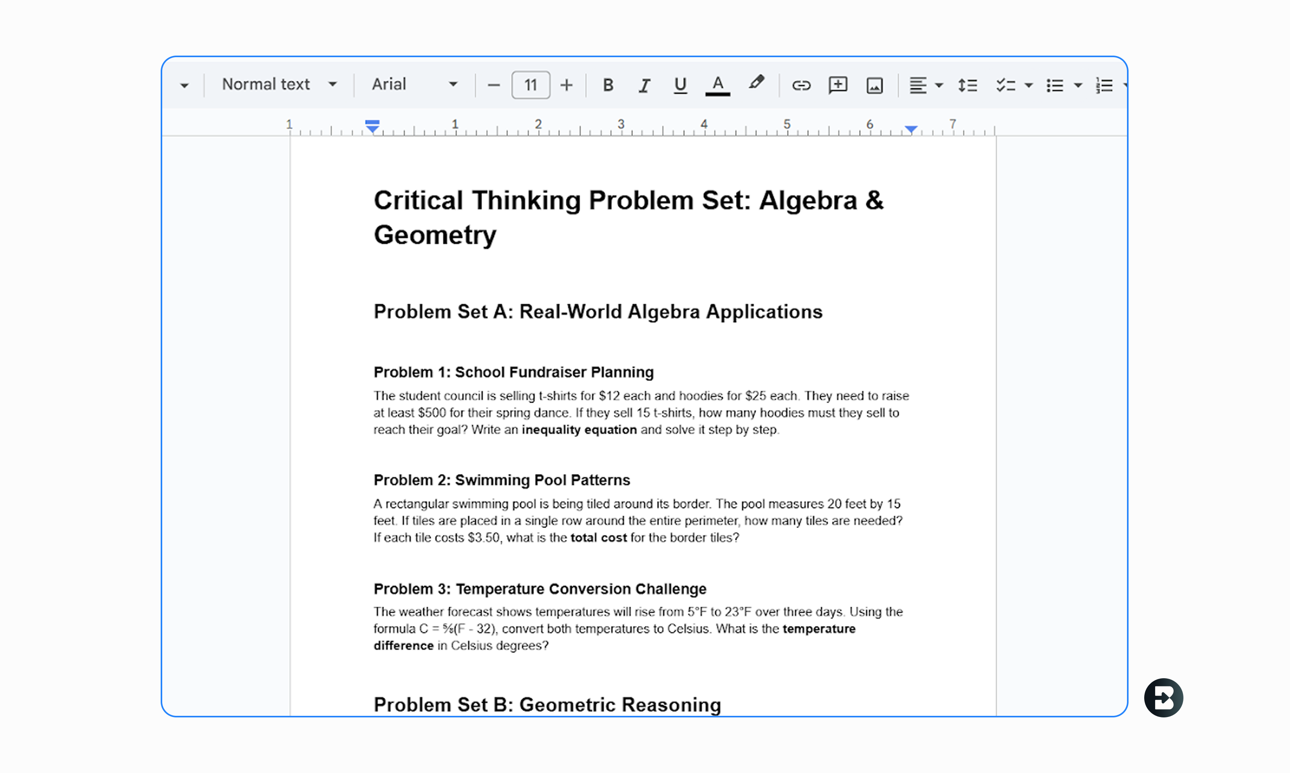Insert a link with the link icon
This screenshot has height=773, width=1290.
[801, 85]
